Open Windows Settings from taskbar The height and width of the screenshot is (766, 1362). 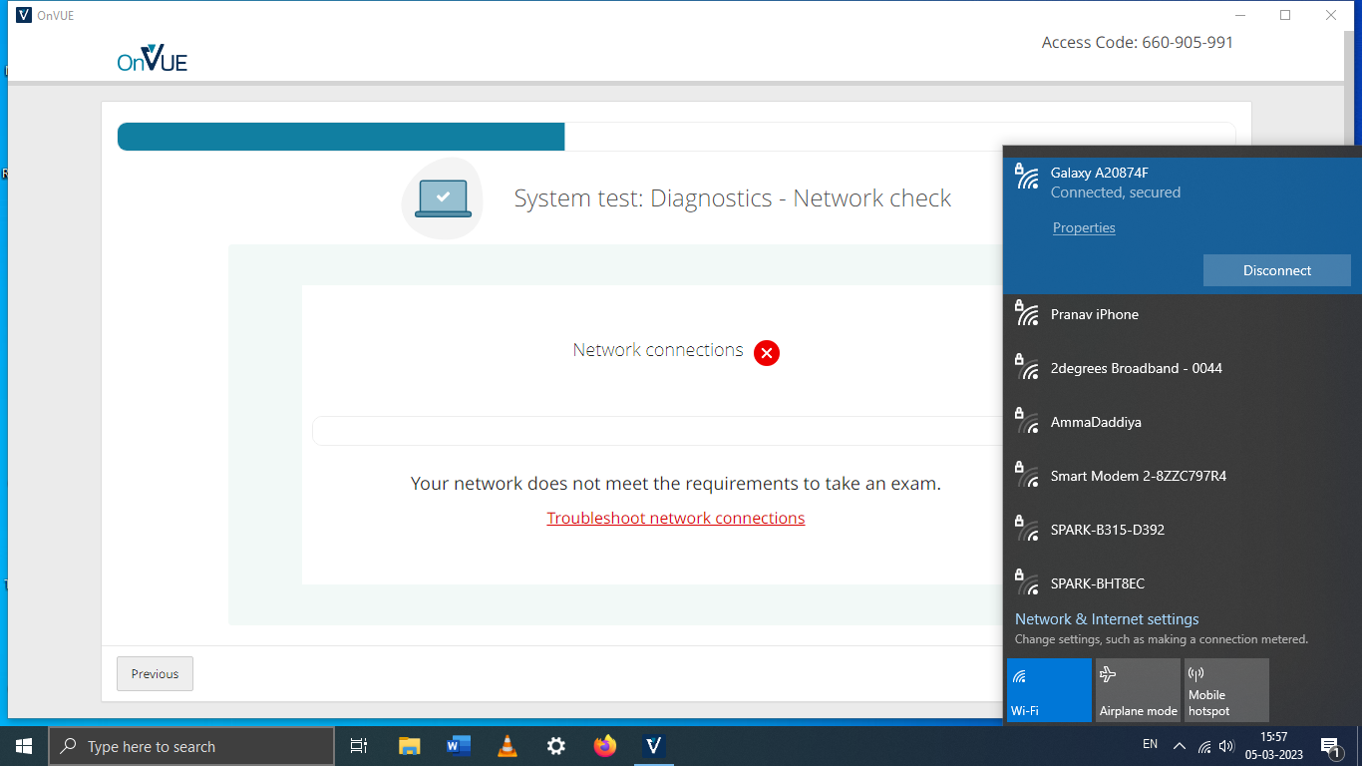point(555,745)
